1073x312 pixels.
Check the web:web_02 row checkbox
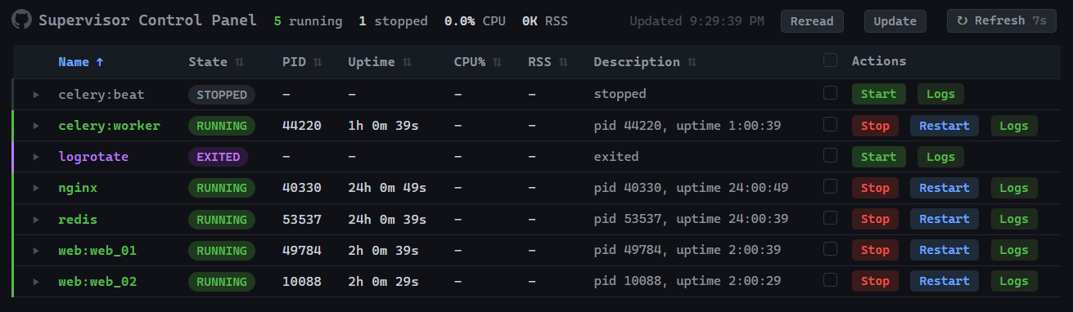[x=831, y=280]
